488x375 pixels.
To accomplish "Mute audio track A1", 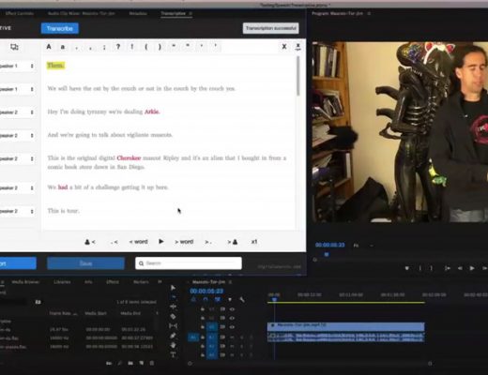I will [232, 337].
